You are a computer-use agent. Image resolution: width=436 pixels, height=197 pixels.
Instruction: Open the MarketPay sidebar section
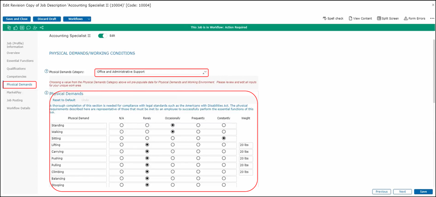(14, 92)
